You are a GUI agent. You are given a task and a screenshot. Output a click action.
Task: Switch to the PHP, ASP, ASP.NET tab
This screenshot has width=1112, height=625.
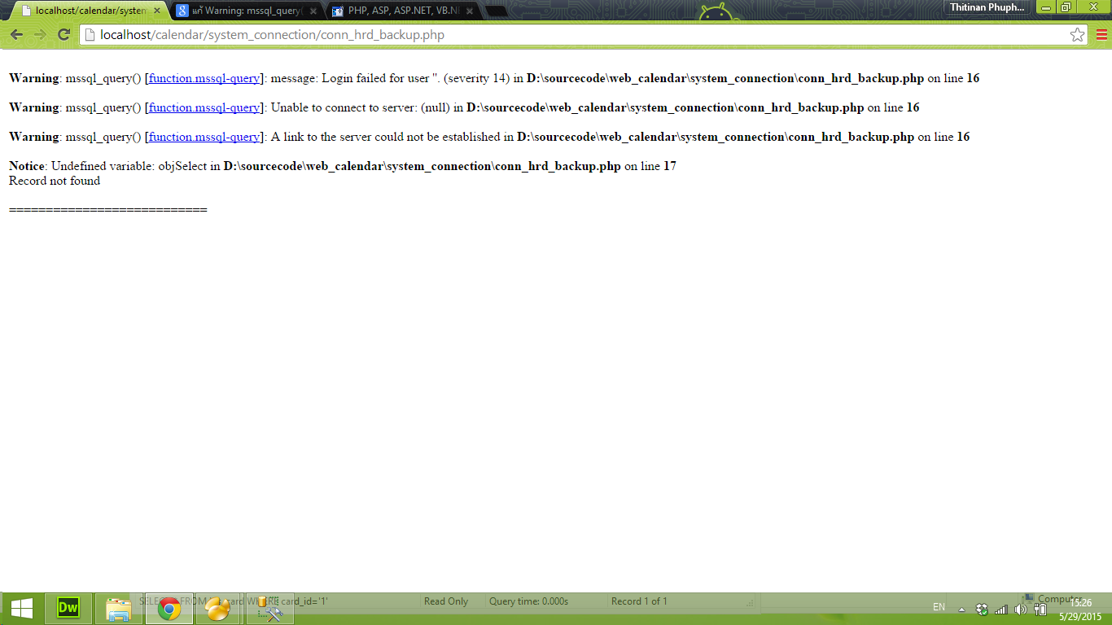403,11
